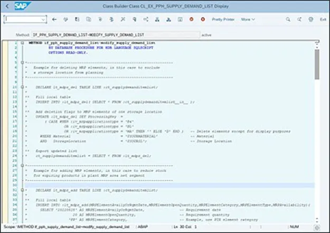This screenshot has width=330, height=233.
Task: Click the 'Export updated list' comment
Action: click(x=56, y=151)
